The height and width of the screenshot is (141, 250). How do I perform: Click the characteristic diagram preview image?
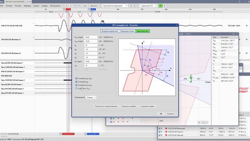pyautogui.click(x=147, y=67)
